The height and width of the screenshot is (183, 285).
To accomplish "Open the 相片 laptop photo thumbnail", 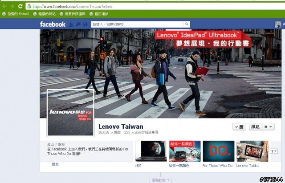I will point(151,151).
